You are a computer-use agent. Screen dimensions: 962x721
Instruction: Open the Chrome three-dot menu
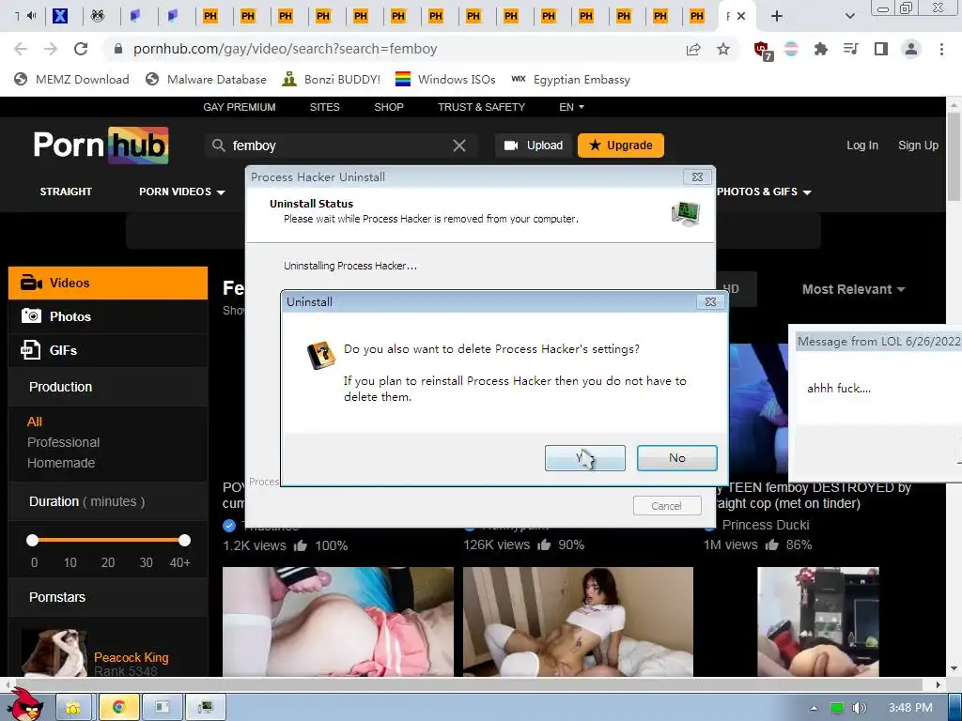(941, 49)
